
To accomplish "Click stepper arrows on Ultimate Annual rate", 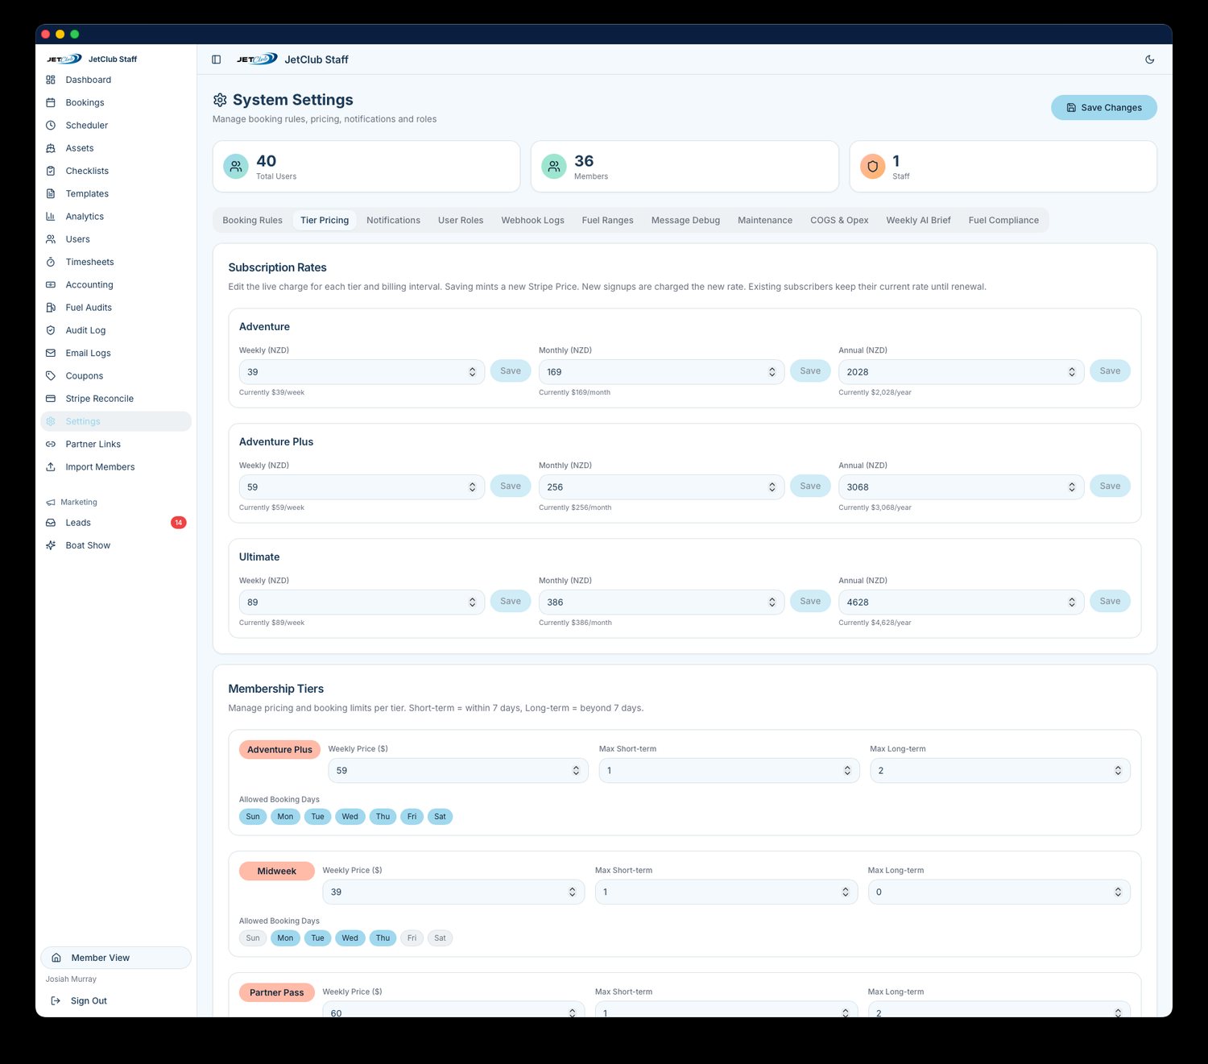I will (x=1071, y=602).
